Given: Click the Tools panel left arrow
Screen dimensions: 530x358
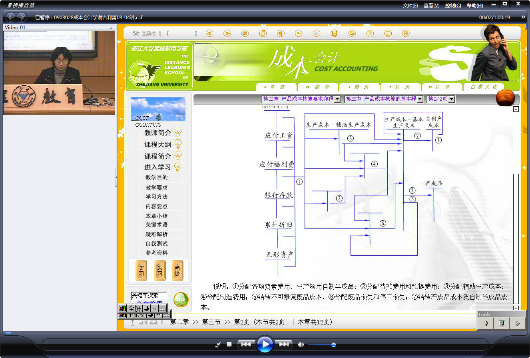Looking at the screenshot, I should (486, 324).
